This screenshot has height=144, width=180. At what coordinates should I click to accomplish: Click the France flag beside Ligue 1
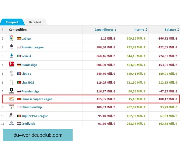pyautogui.click(x=19, y=73)
